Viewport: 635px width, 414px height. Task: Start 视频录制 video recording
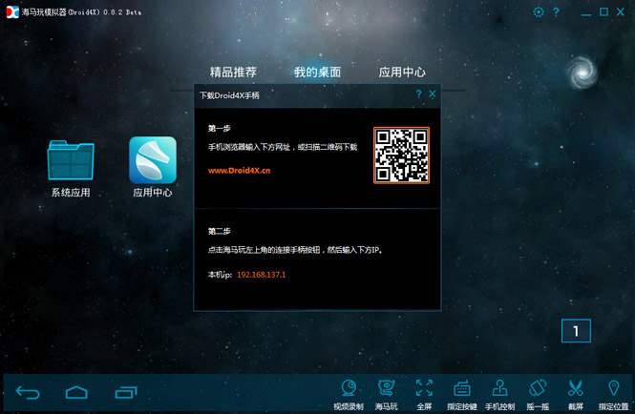click(x=349, y=395)
